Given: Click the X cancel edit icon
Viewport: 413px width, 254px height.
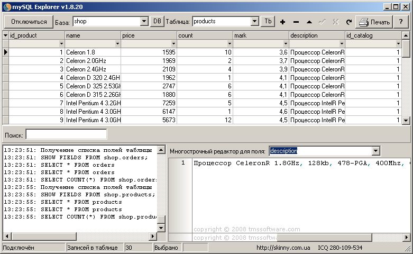Looking at the screenshot, I should click(x=336, y=22).
